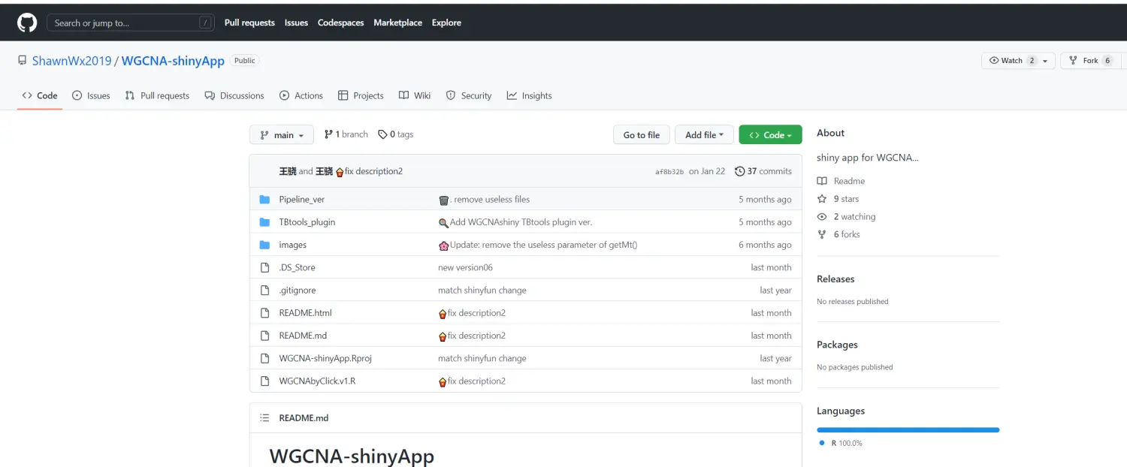The width and height of the screenshot is (1127, 467).
Task: Open the green Code dropdown
Action: pyautogui.click(x=770, y=135)
